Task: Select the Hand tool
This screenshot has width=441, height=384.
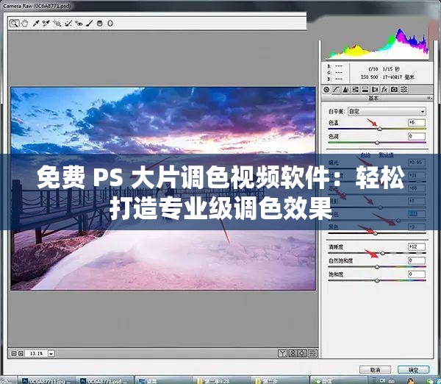Action: [25, 23]
